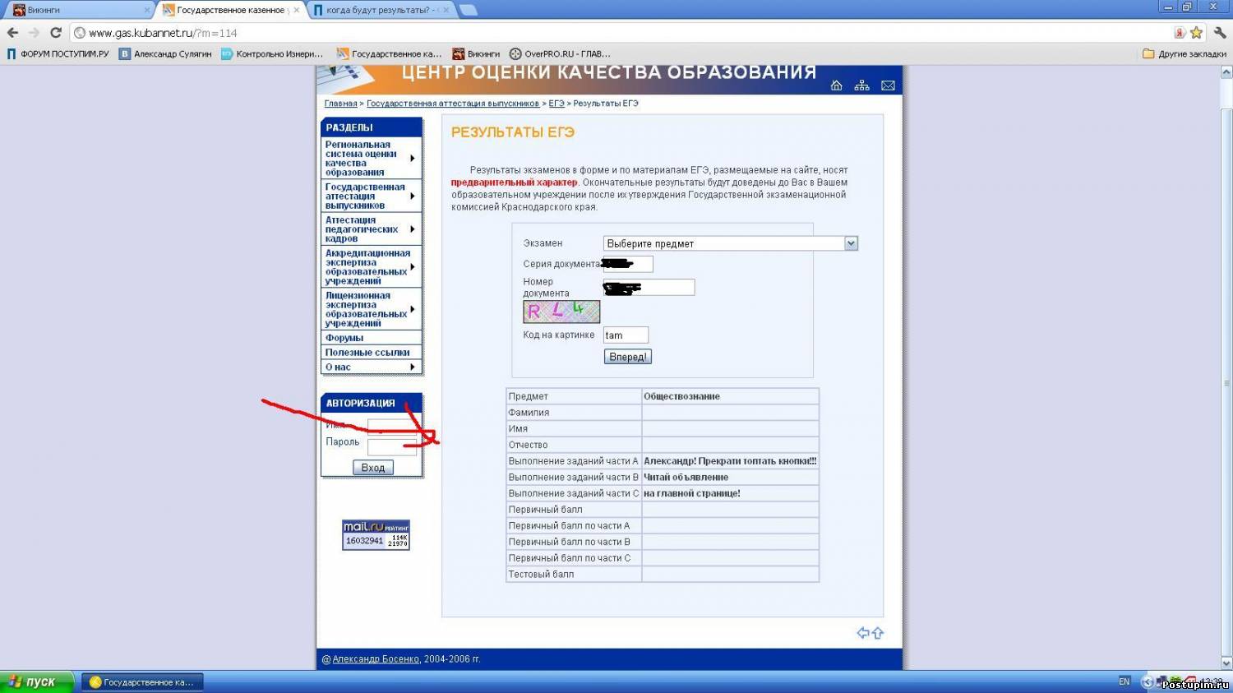Viewport: 1233px width, 693px height.
Task: Click the back arrow icon below content
Action: coord(862,633)
